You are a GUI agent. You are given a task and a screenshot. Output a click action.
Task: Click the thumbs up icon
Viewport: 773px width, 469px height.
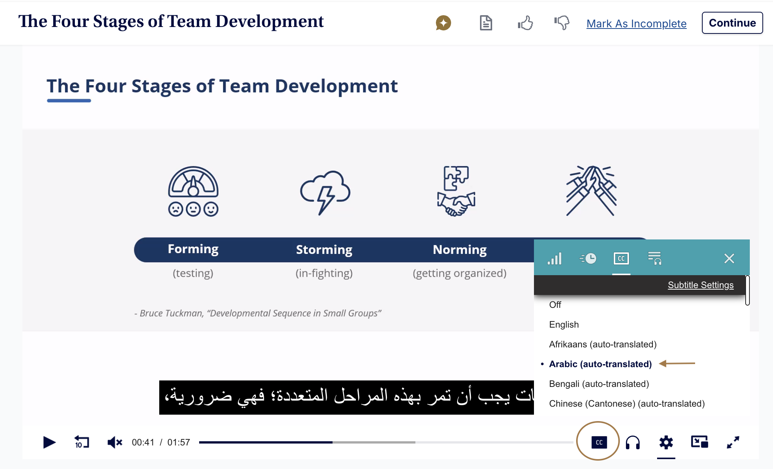525,23
